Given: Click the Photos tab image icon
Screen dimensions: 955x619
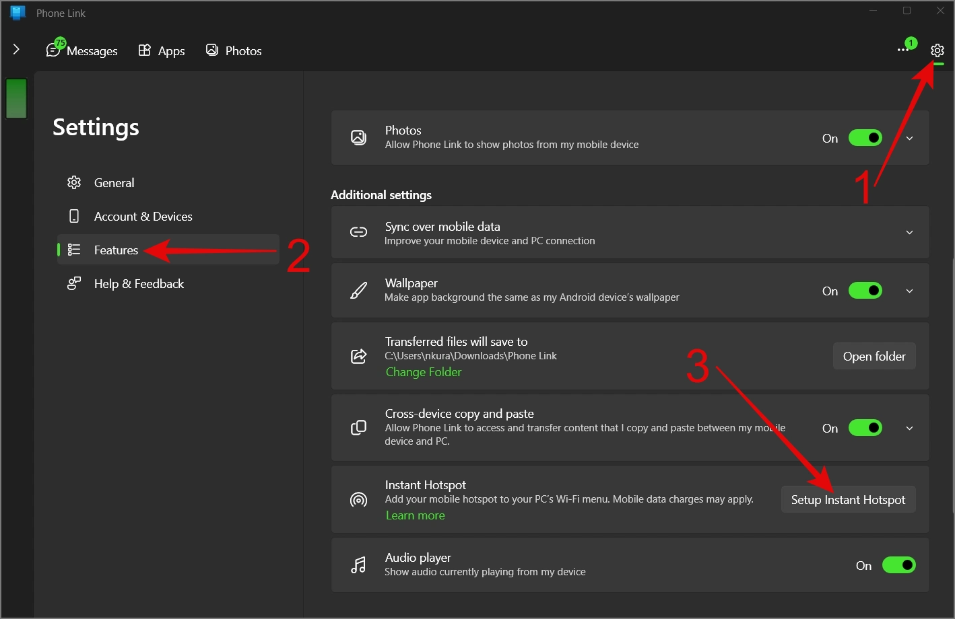Looking at the screenshot, I should tap(212, 50).
